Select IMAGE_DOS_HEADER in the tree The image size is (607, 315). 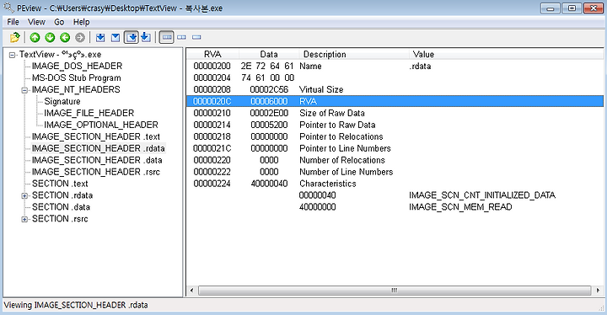pyautogui.click(x=77, y=67)
